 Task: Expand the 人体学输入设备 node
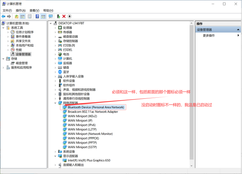tap(55, 76)
